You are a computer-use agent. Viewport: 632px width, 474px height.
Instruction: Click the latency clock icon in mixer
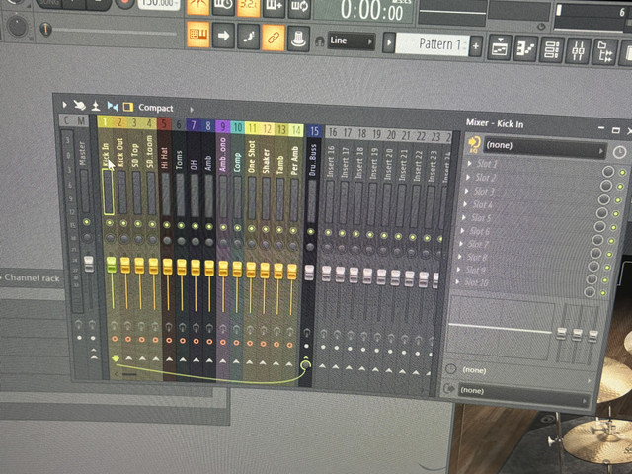click(619, 152)
